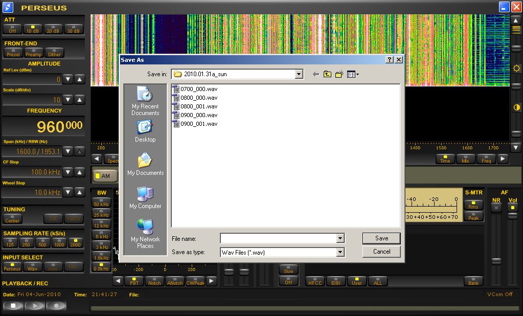Increase Scale dB/div value
The image size is (523, 316).
79,100
